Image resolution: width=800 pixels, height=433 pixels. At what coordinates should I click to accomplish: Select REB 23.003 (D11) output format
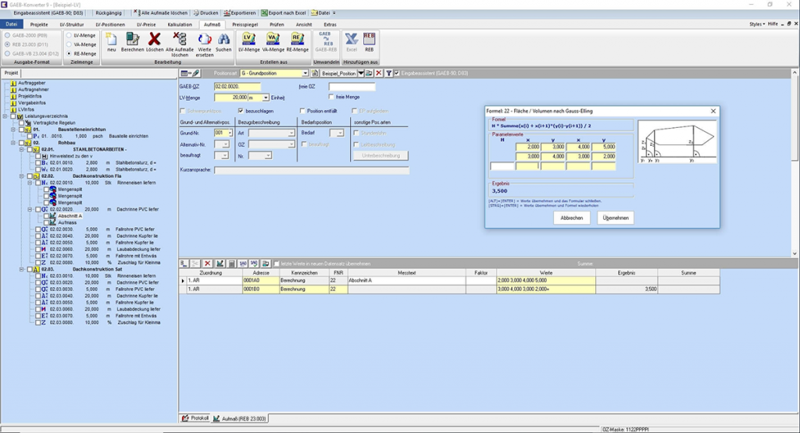(x=7, y=44)
